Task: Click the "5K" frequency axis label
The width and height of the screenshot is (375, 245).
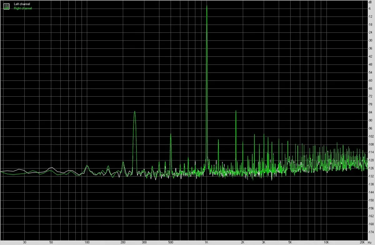Action: coord(290,242)
